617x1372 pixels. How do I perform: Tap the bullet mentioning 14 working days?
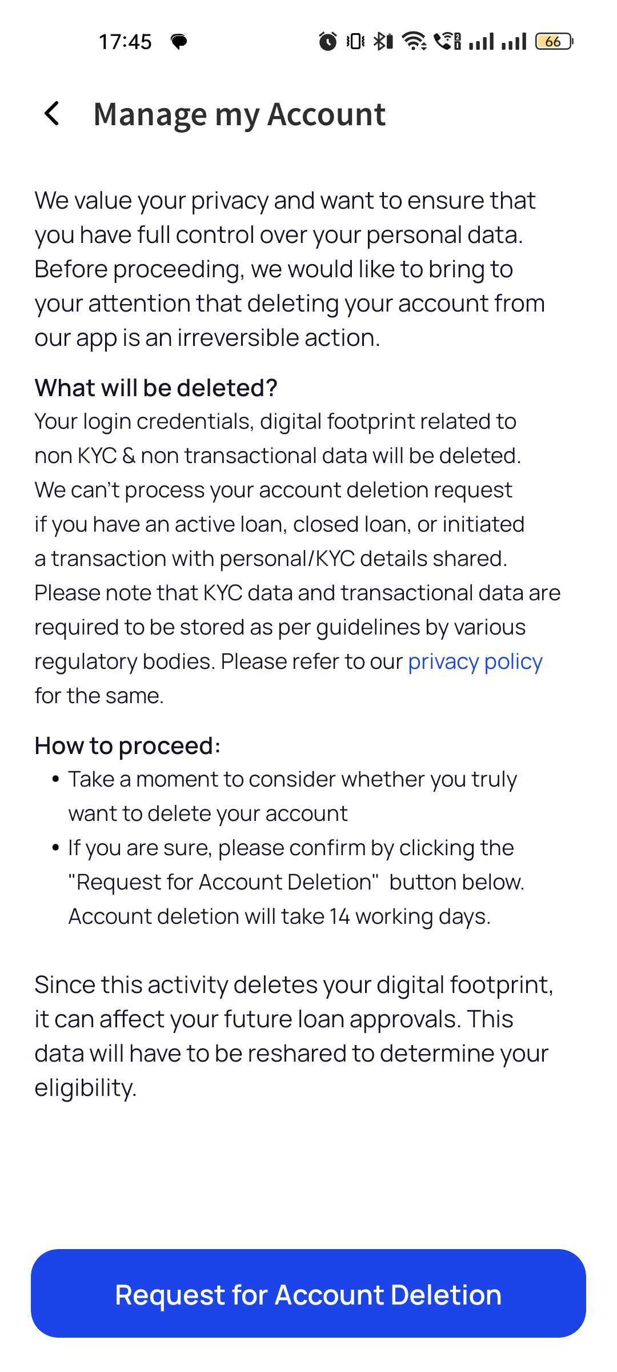click(x=296, y=882)
